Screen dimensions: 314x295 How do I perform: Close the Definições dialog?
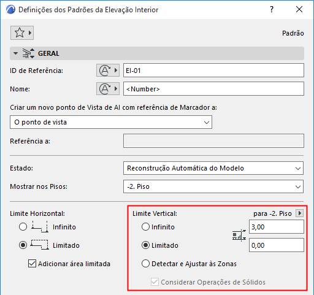click(299, 9)
